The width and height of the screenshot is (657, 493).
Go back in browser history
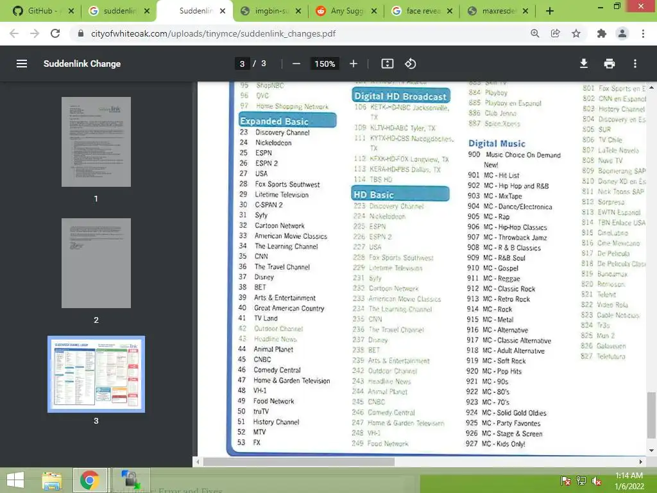(x=14, y=33)
